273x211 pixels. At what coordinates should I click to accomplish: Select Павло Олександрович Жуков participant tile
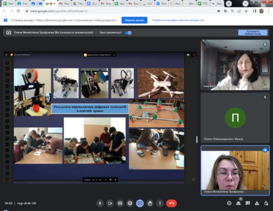pyautogui.click(x=235, y=118)
